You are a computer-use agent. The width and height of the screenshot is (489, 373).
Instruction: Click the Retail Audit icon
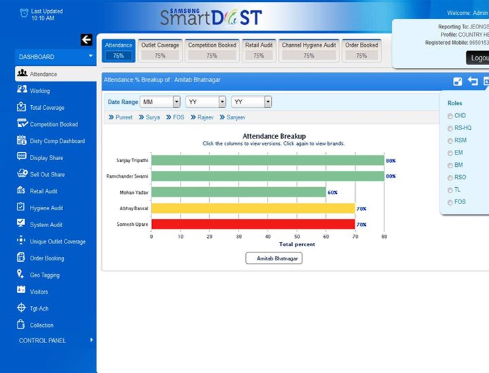point(21,190)
